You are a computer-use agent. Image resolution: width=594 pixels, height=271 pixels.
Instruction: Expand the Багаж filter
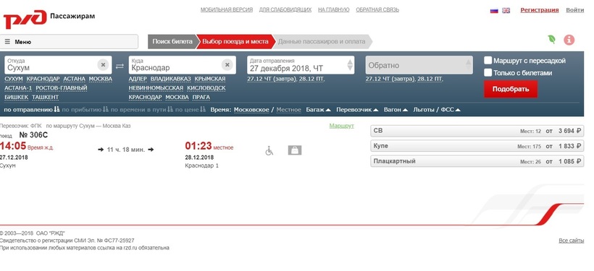[x=318, y=110]
